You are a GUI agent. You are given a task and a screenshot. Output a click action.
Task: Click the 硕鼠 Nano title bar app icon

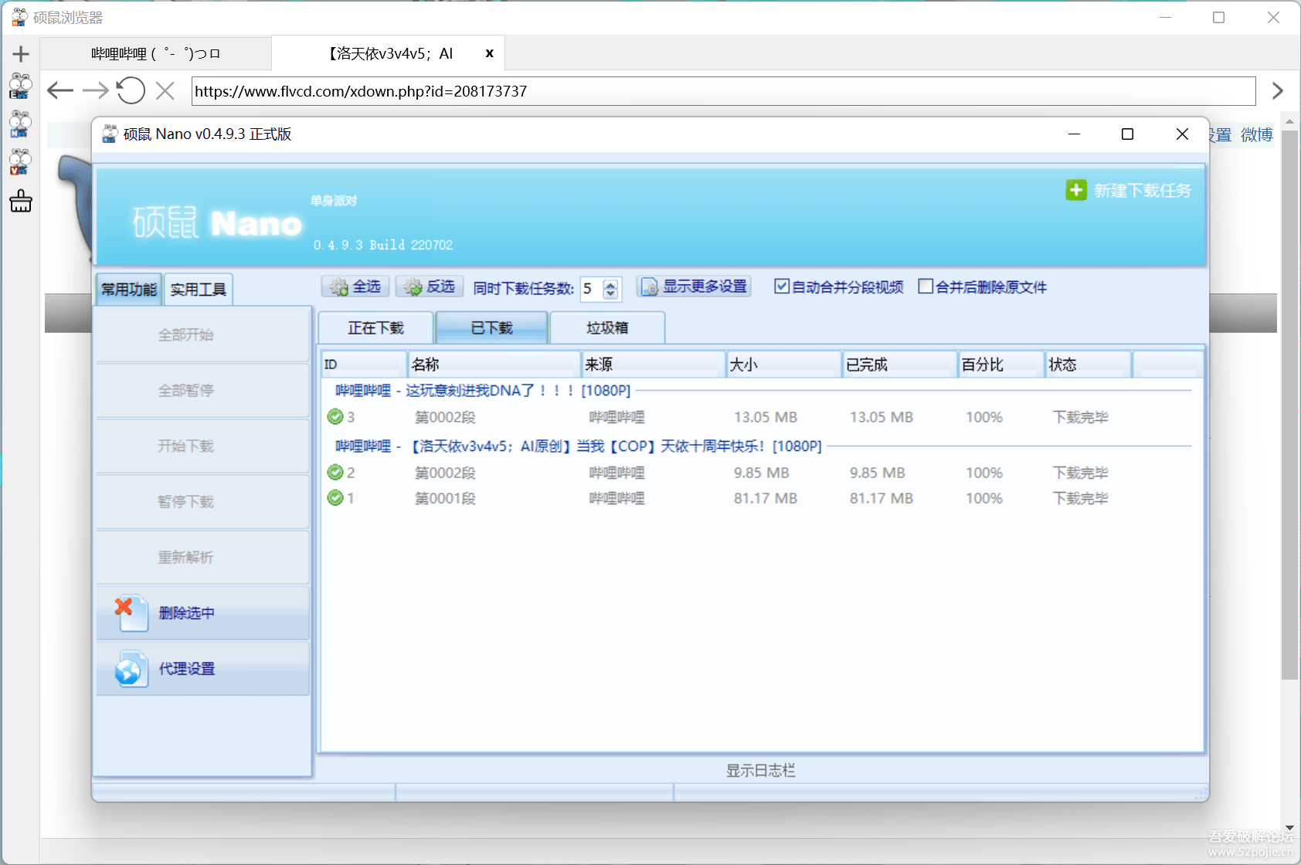click(110, 134)
